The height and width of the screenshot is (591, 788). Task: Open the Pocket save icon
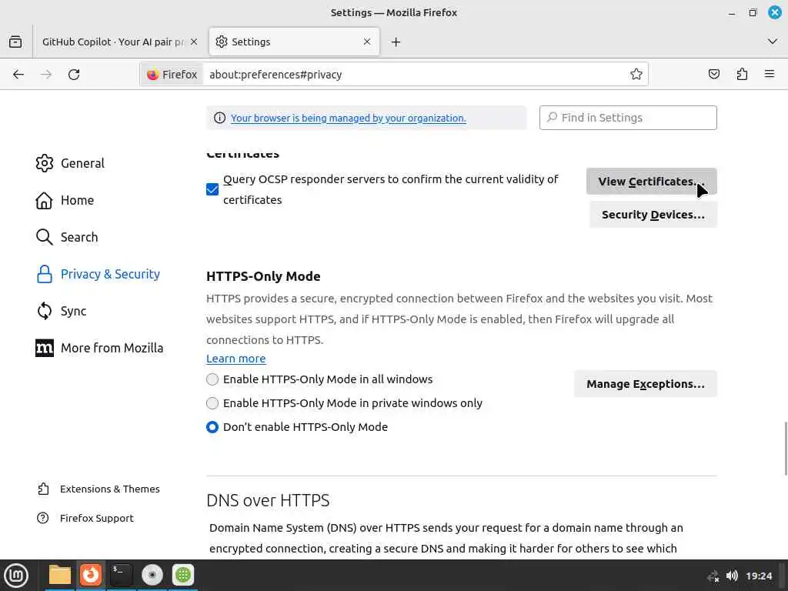tap(714, 75)
